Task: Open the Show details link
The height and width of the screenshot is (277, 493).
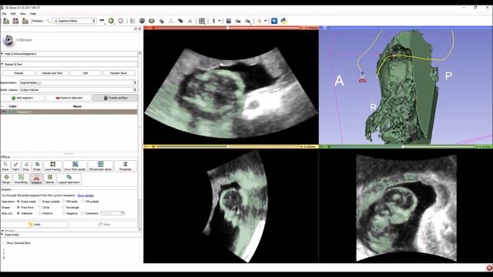Action: 86,195
